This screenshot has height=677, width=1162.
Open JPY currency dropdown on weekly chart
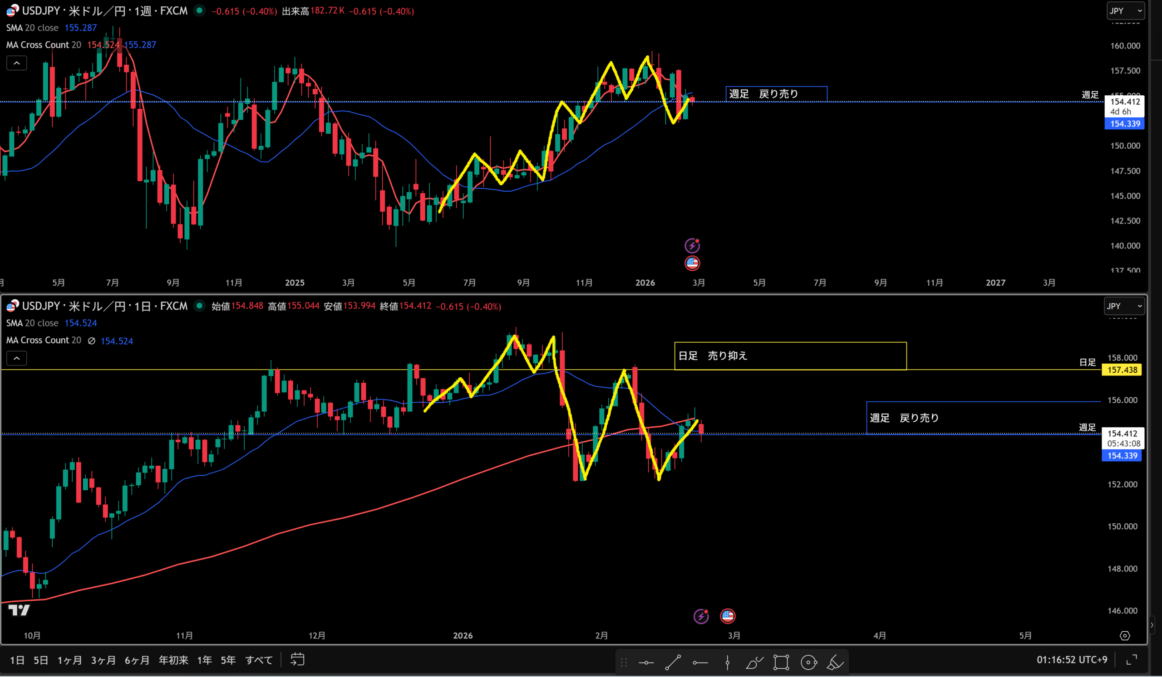coord(1125,11)
